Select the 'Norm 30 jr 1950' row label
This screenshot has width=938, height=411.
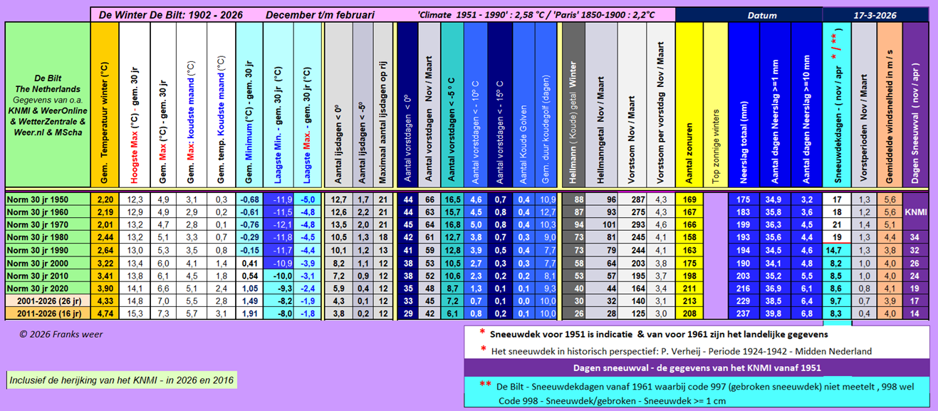47,199
